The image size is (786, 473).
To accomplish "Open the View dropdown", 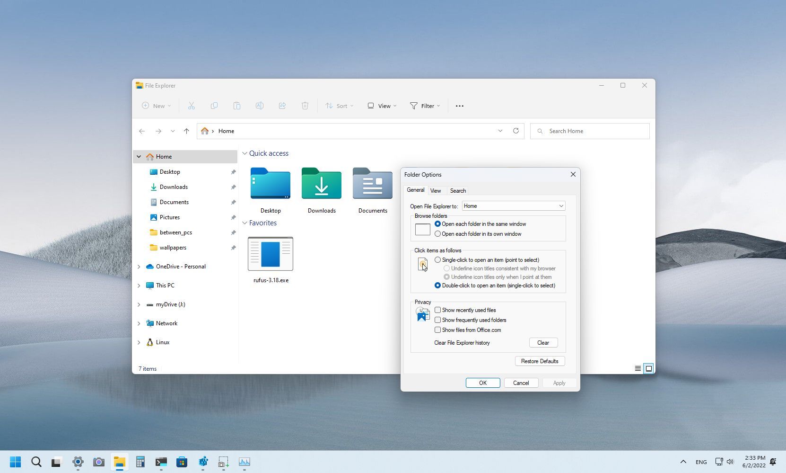I will pos(382,106).
